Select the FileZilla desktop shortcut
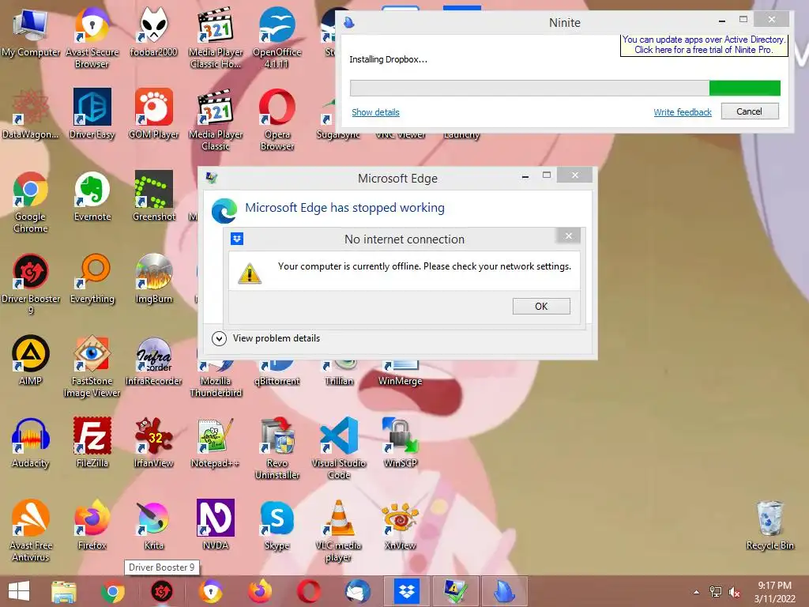The height and width of the screenshot is (607, 809). [x=92, y=443]
